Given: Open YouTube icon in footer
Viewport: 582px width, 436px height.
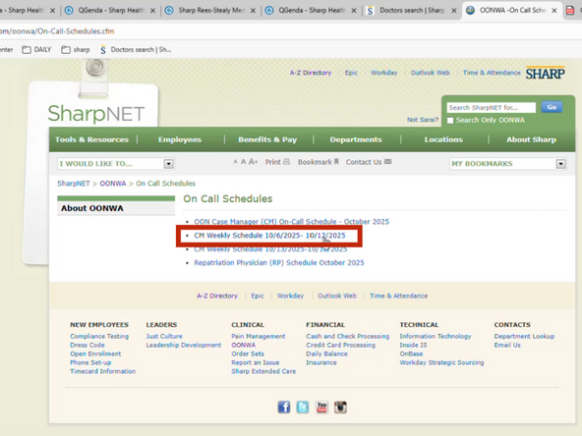Looking at the screenshot, I should click(321, 408).
